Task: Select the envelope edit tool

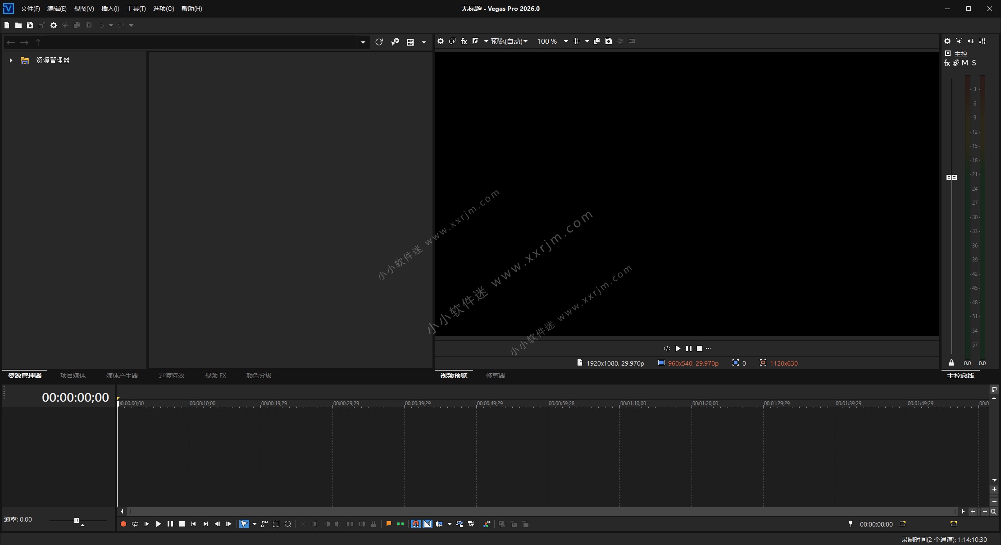Action: tap(264, 524)
